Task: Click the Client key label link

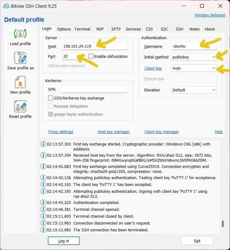Action: tap(153, 68)
